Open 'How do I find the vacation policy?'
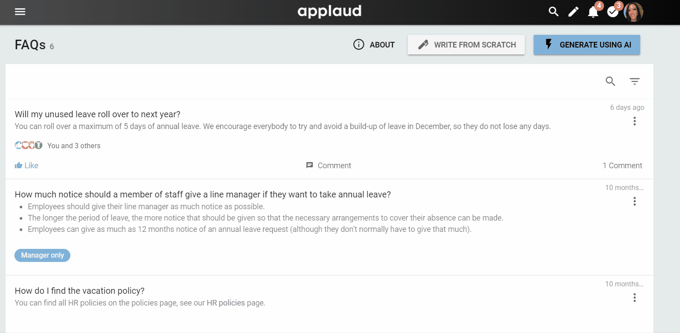Screen dimensions: 680x333 (80, 291)
